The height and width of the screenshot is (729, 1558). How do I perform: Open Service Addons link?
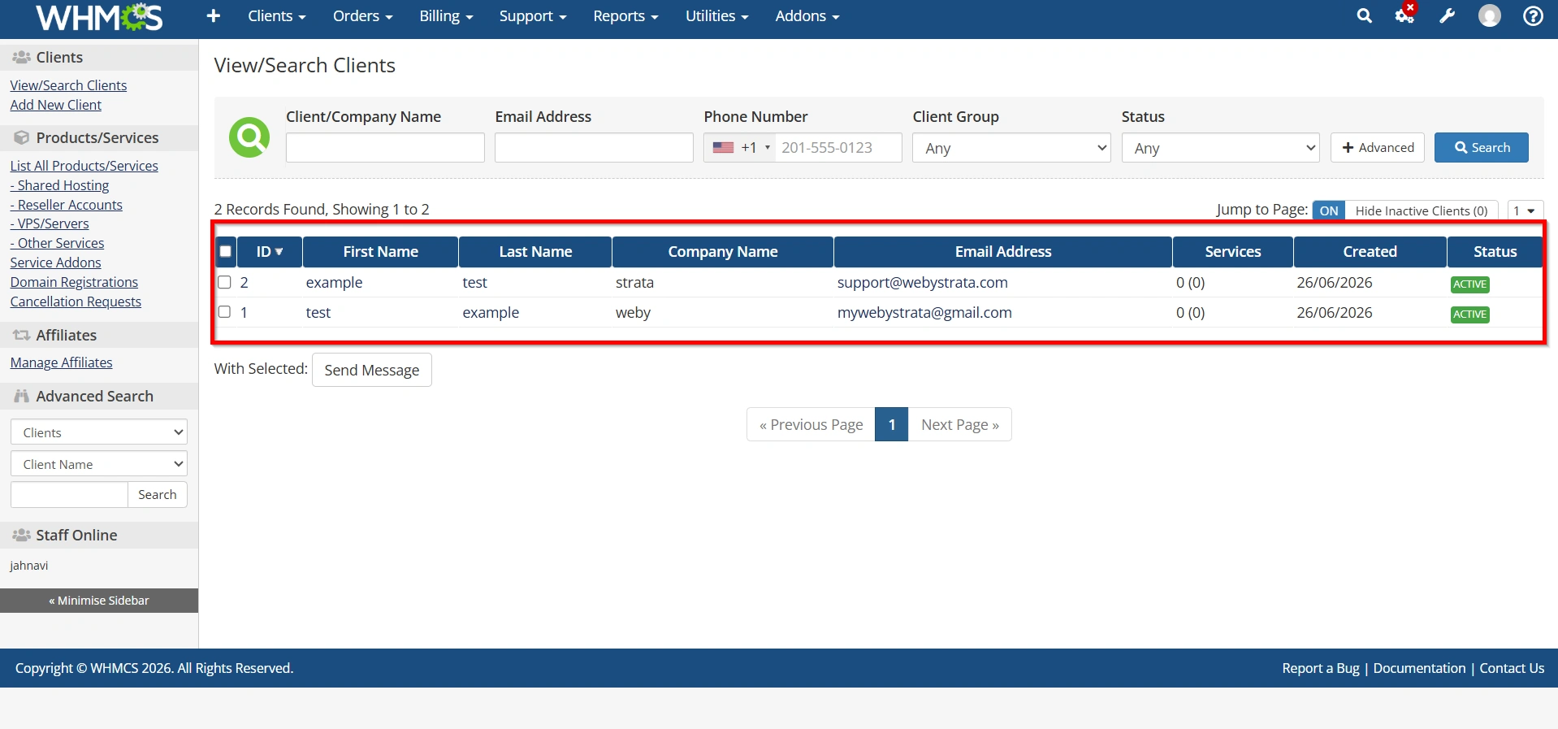coord(56,263)
